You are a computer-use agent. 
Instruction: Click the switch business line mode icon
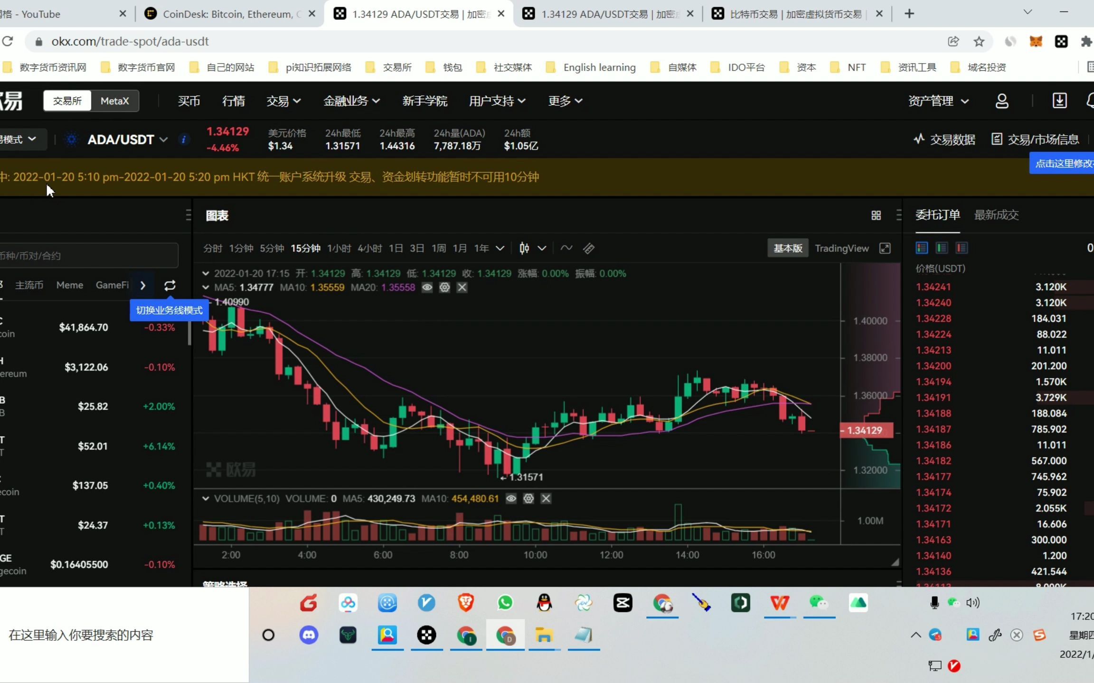[x=170, y=285]
